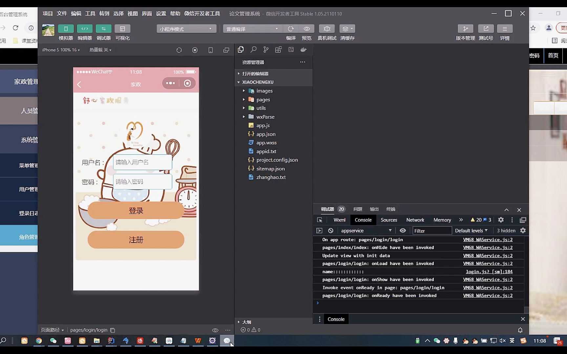567x354 pixels.
Task: Clear the console log
Action: point(331,231)
